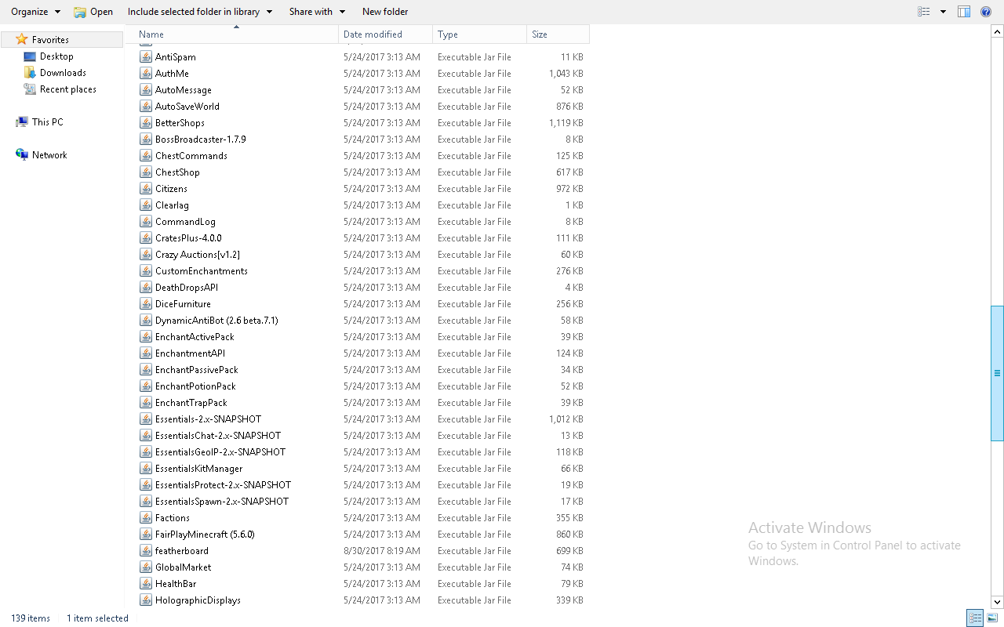The image size is (1004, 627).
Task: Click the Factions jar file icon
Action: pyautogui.click(x=146, y=517)
